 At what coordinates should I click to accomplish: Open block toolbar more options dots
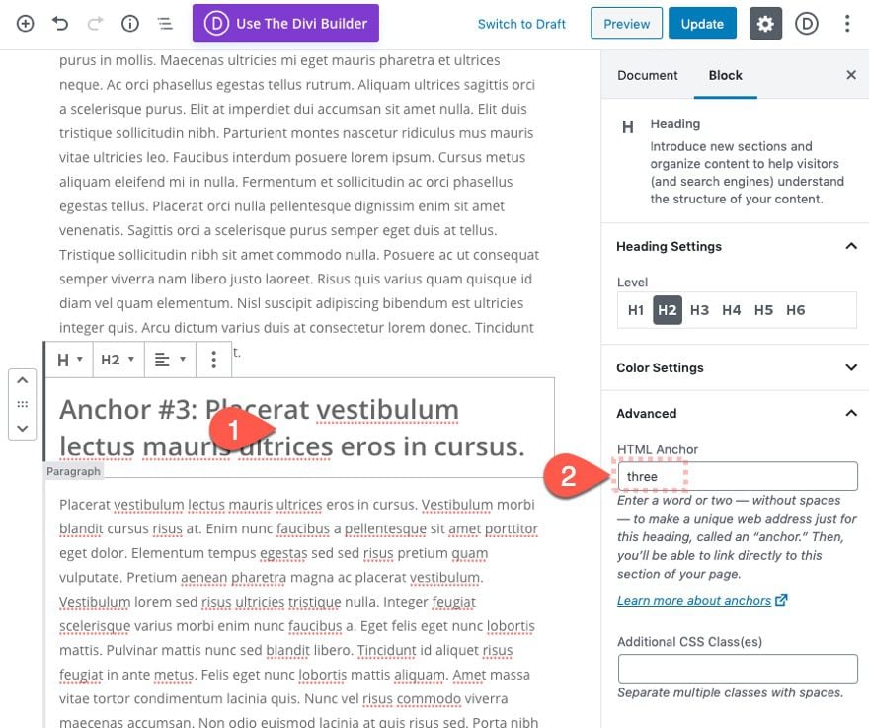pos(213,360)
